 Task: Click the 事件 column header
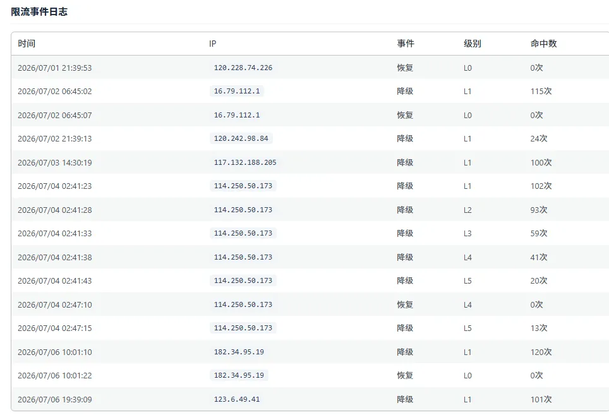pyautogui.click(x=406, y=44)
